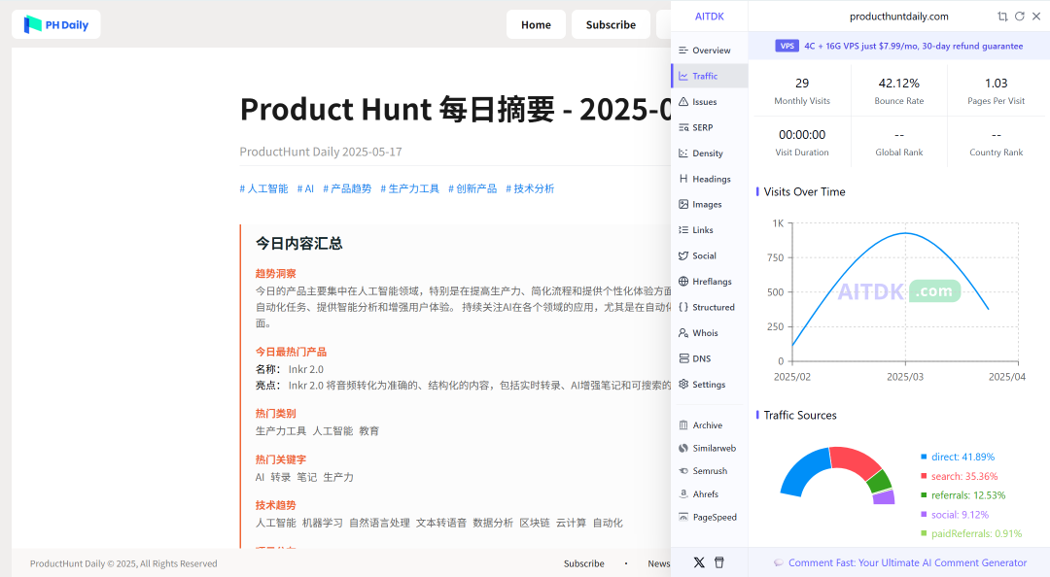The width and height of the screenshot is (1050, 577).
Task: Click the 42.12% Bounce Rate value
Action: pos(898,83)
